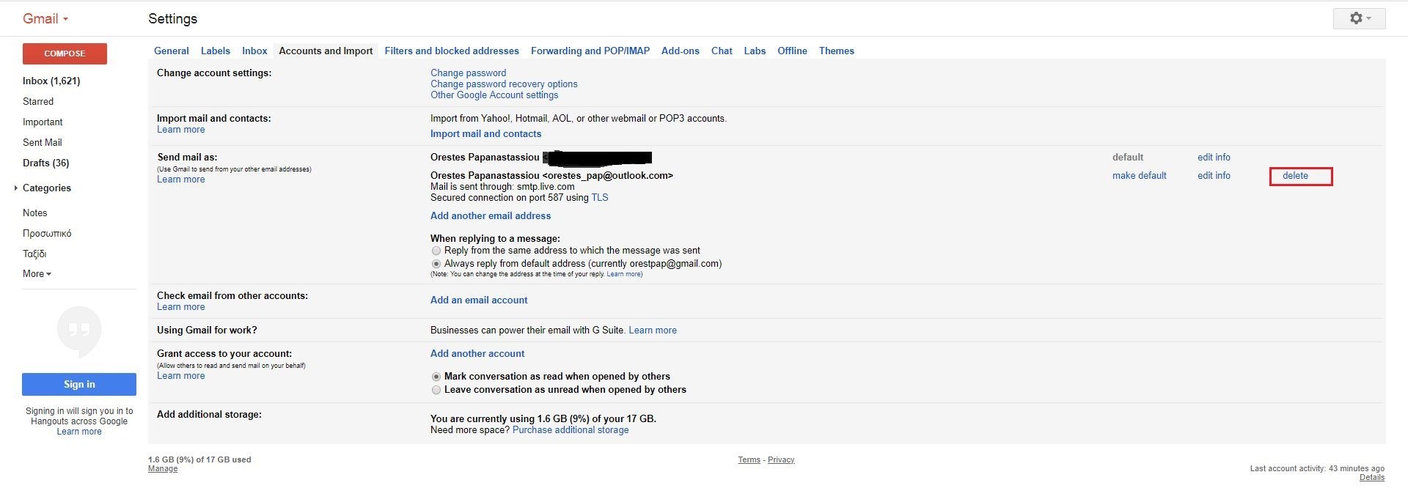Open the Themes tab

(x=837, y=51)
